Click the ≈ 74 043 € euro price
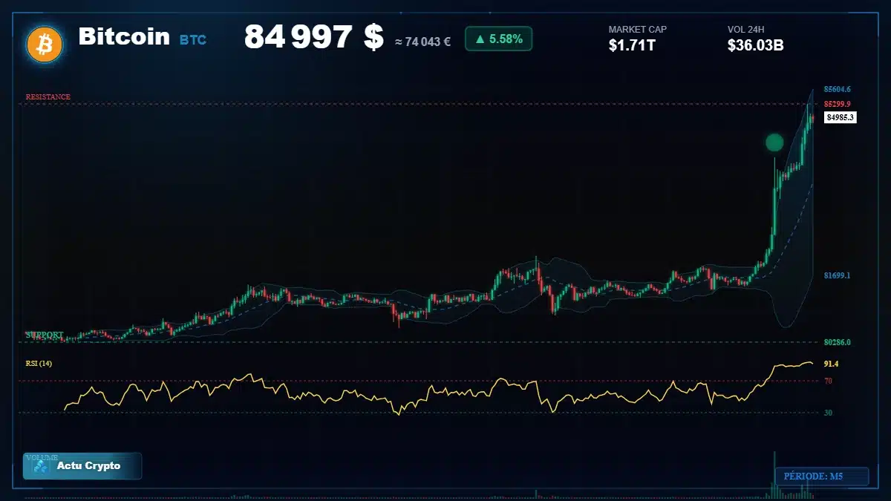 pos(422,42)
